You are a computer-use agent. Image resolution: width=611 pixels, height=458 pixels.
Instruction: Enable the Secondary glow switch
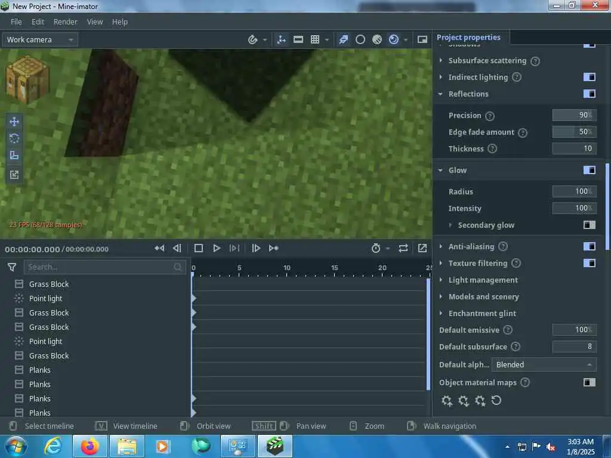[x=589, y=225]
